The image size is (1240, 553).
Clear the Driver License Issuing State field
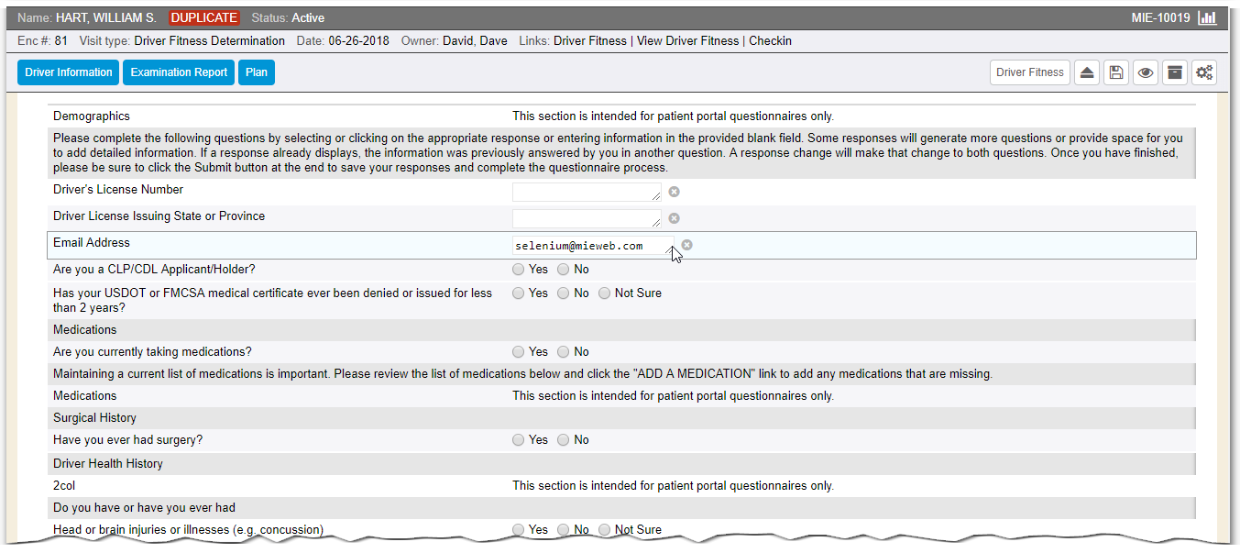pyautogui.click(x=674, y=218)
